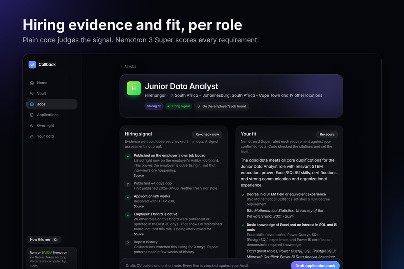Click the question mark icon beside Published 44 days ago

point(128,184)
